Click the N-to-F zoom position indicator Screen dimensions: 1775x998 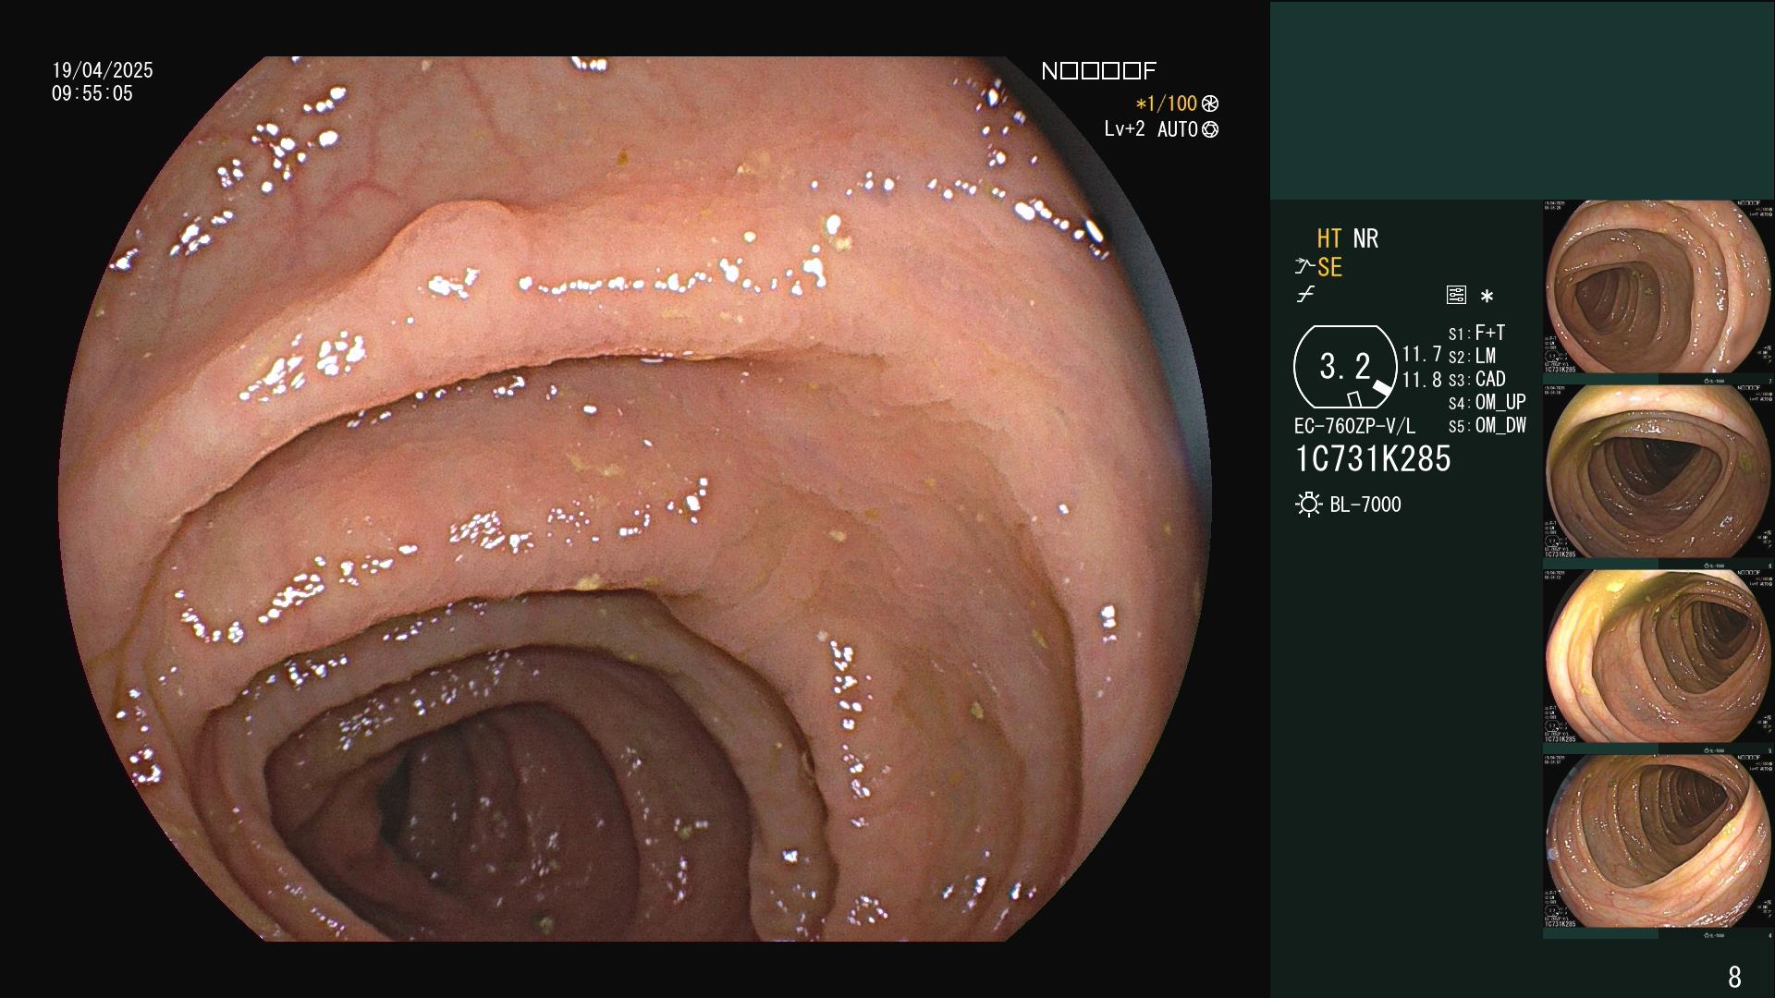1098,71
